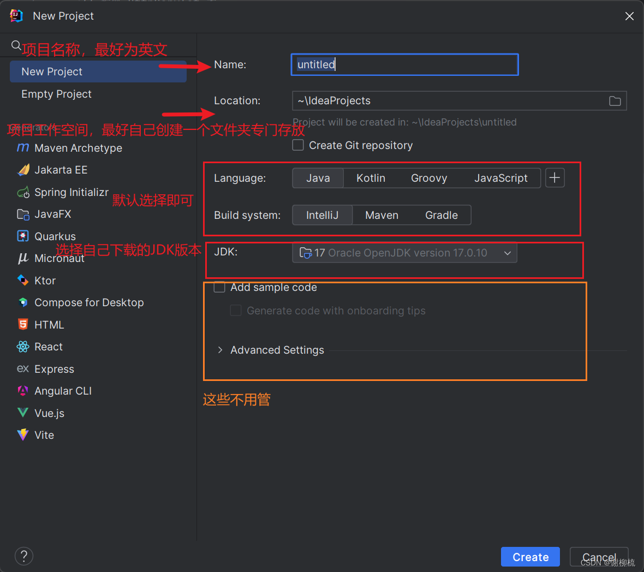Select Gradle as the build system
This screenshot has width=644, height=572.
pos(442,214)
